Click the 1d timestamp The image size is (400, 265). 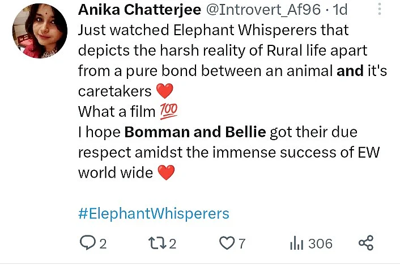point(341,10)
